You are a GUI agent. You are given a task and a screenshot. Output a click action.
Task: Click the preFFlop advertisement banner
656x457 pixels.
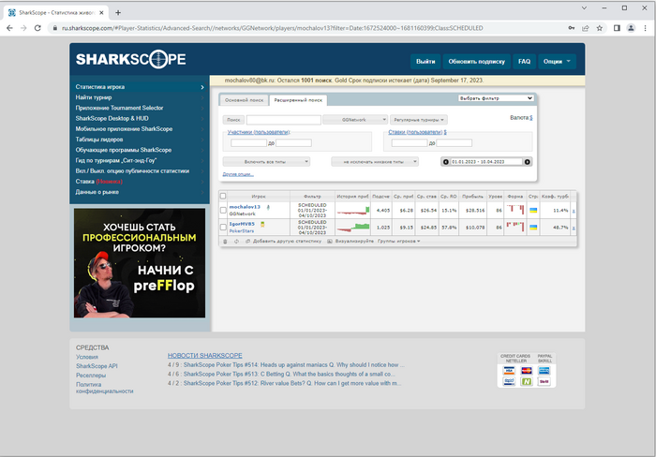(x=140, y=263)
